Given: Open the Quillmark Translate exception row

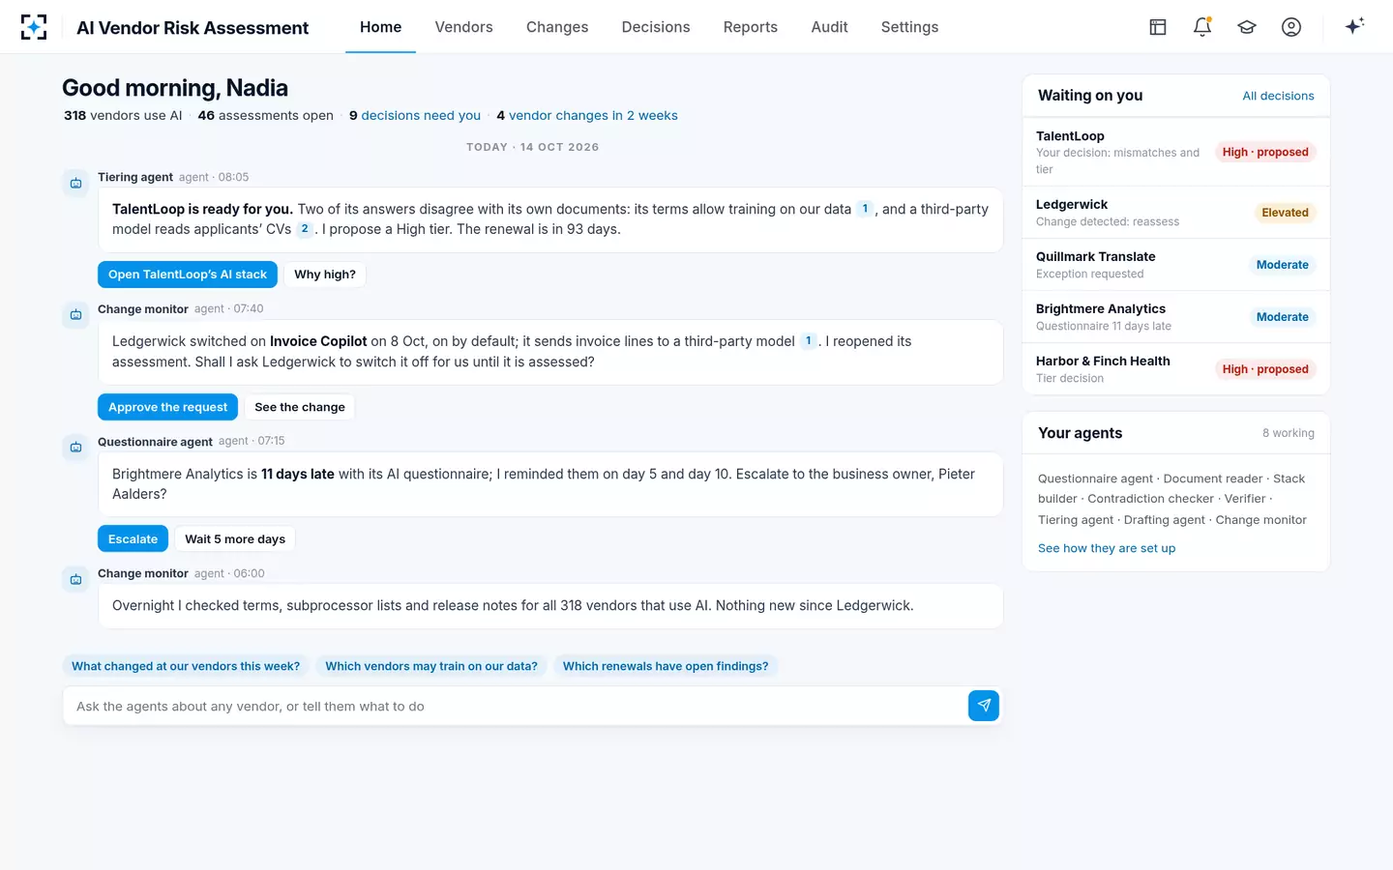Looking at the screenshot, I should (1175, 265).
